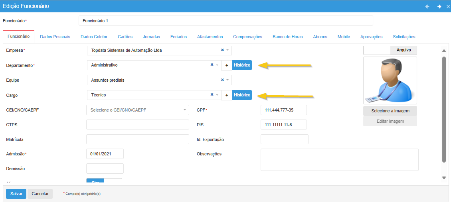Add new Departamento with plus button
Image resolution: width=451 pixels, height=202 pixels.
tap(227, 65)
